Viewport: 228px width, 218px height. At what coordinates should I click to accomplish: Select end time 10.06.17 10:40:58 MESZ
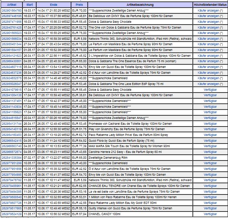[x=54, y=203]
